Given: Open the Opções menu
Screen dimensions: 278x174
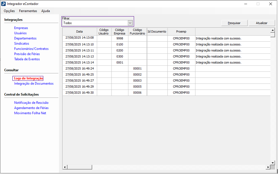Looking at the screenshot, I should tap(9, 11).
